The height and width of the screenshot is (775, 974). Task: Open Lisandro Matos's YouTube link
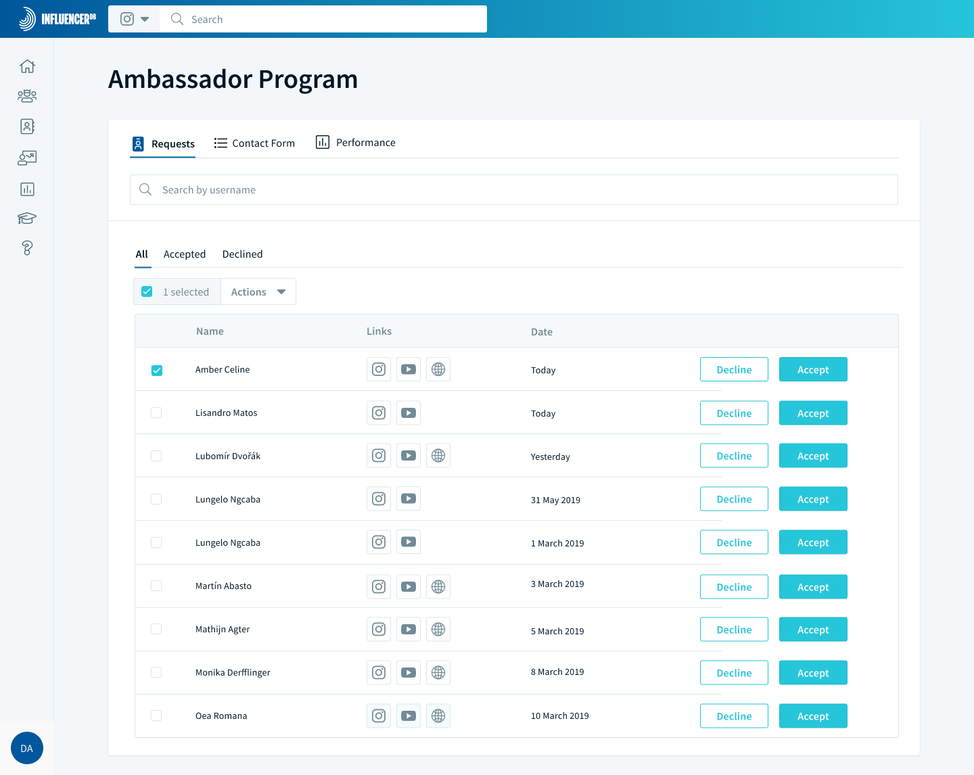(409, 413)
